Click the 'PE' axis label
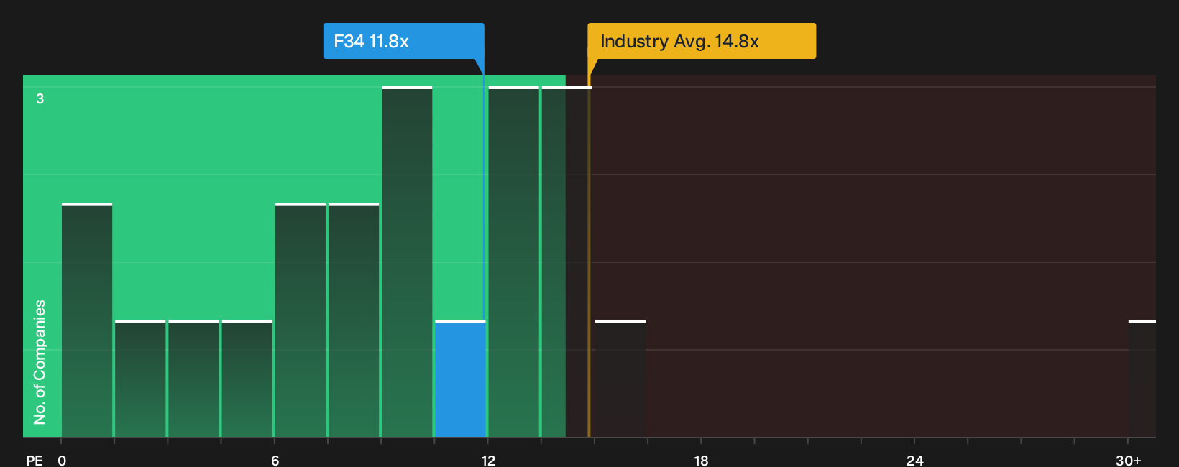1179x467 pixels. click(x=35, y=461)
